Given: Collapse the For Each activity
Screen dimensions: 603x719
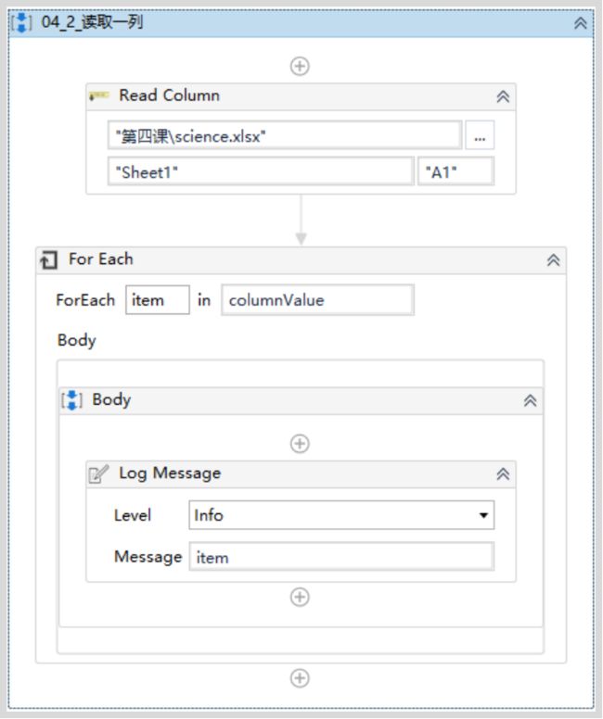Looking at the screenshot, I should tap(554, 260).
